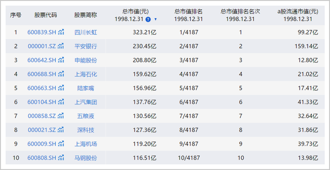Open stock code link 600808.SH

(42, 157)
